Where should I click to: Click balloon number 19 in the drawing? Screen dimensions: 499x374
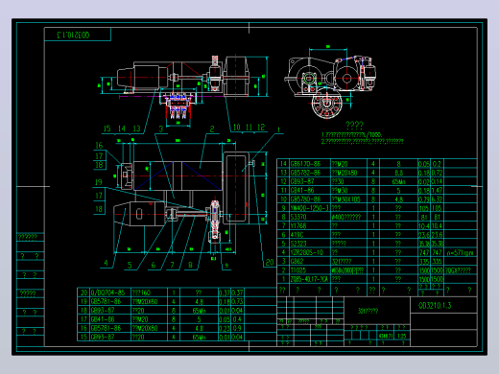coord(98,182)
